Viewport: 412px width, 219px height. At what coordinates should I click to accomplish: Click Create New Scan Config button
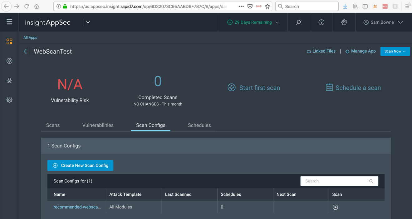coord(80,165)
